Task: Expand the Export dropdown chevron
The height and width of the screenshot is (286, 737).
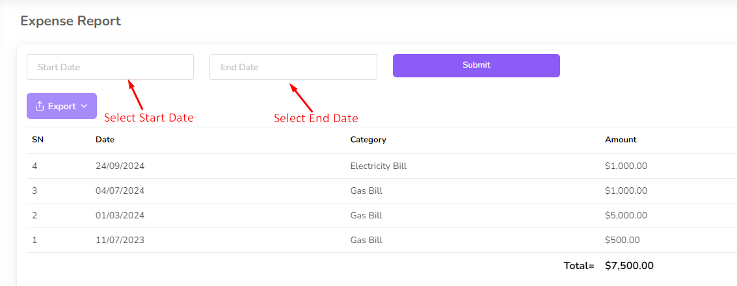Action: coord(84,106)
